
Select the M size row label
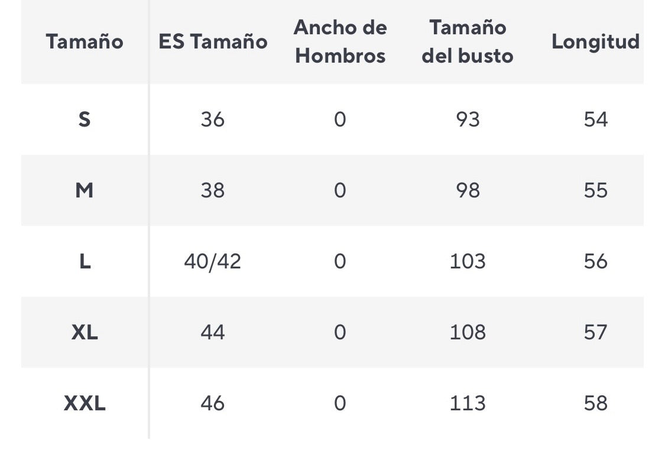point(85,190)
